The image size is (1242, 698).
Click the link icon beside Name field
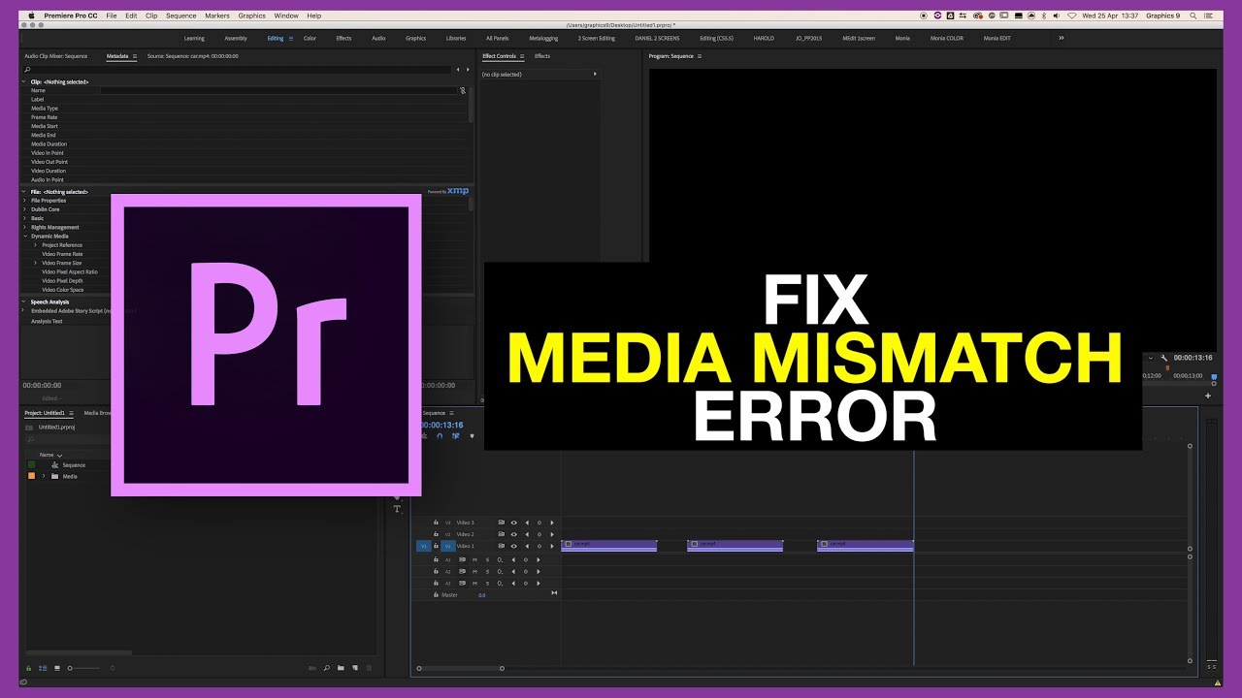(463, 90)
